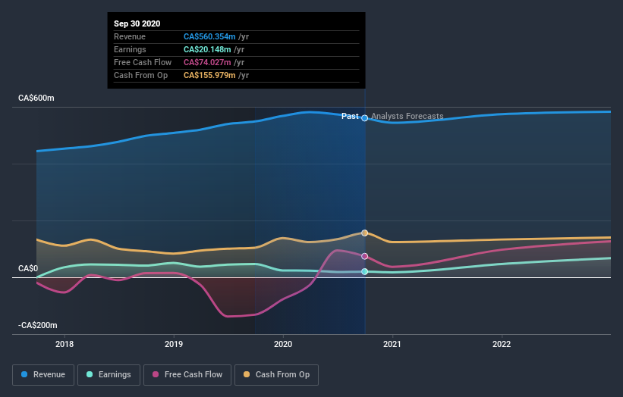The height and width of the screenshot is (397, 623).
Task: Click the Earnings row label in tooltip
Action: pos(130,49)
